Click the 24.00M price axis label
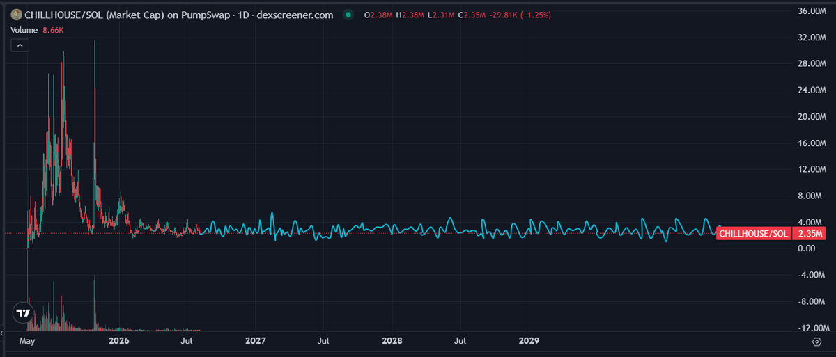This screenshot has height=357, width=836. 812,90
